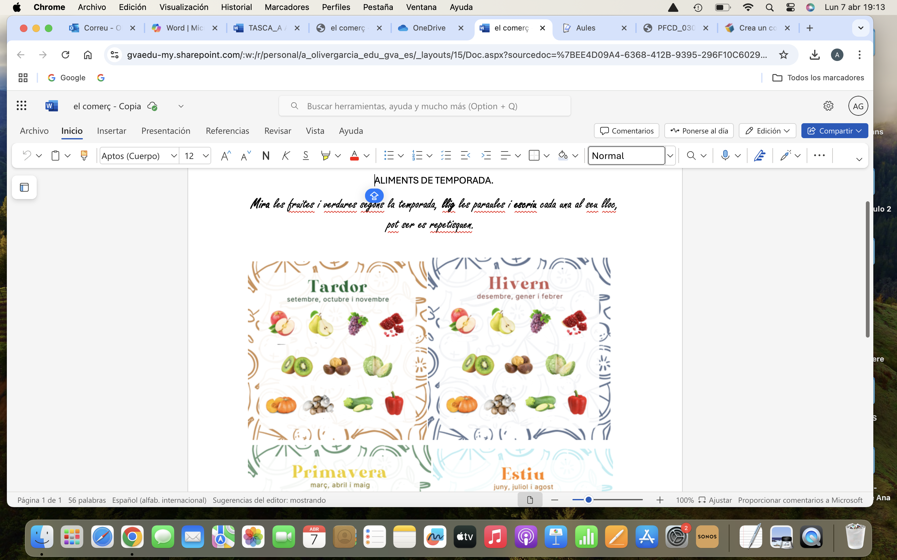Click the decrease indent icon
897x560 pixels.
(465, 156)
